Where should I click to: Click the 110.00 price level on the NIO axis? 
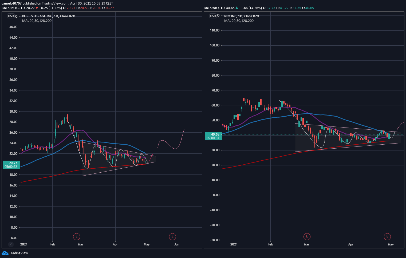coord(215,30)
